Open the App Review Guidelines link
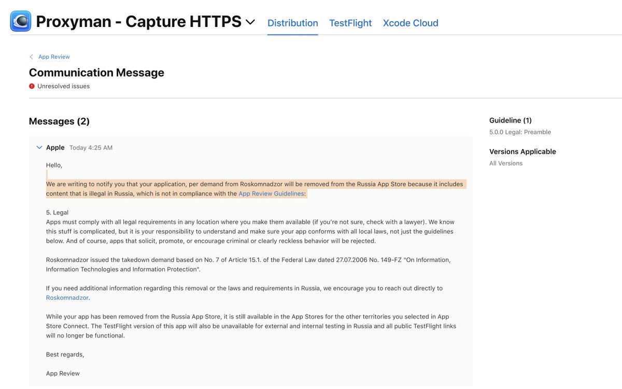The image size is (622, 389). [272, 193]
